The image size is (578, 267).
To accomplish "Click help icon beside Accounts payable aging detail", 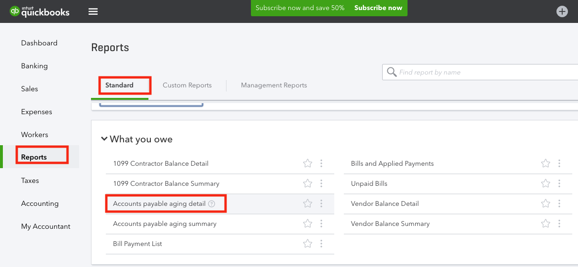I will 212,203.
